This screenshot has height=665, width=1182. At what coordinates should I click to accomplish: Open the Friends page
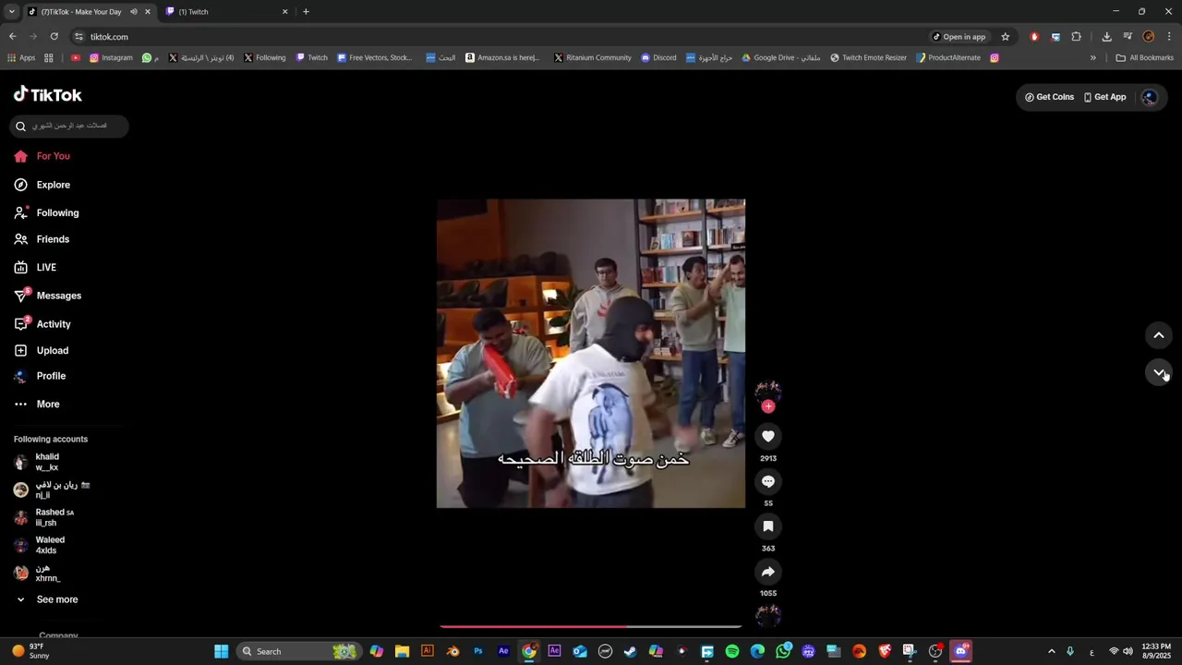click(42, 239)
